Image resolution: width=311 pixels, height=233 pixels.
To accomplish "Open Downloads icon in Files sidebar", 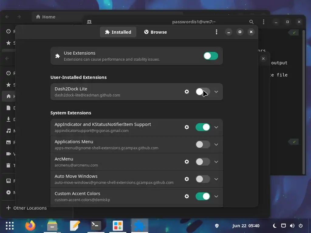I will pyautogui.click(x=8, y=119).
